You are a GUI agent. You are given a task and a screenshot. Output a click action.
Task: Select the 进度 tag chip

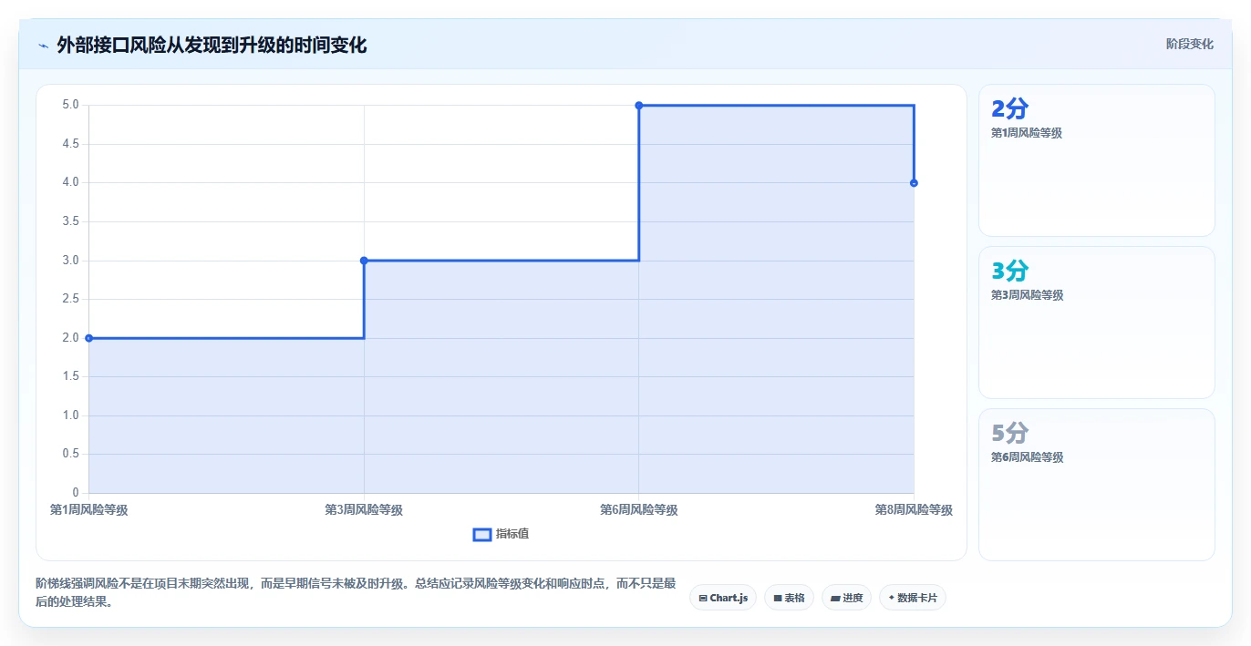coord(846,598)
